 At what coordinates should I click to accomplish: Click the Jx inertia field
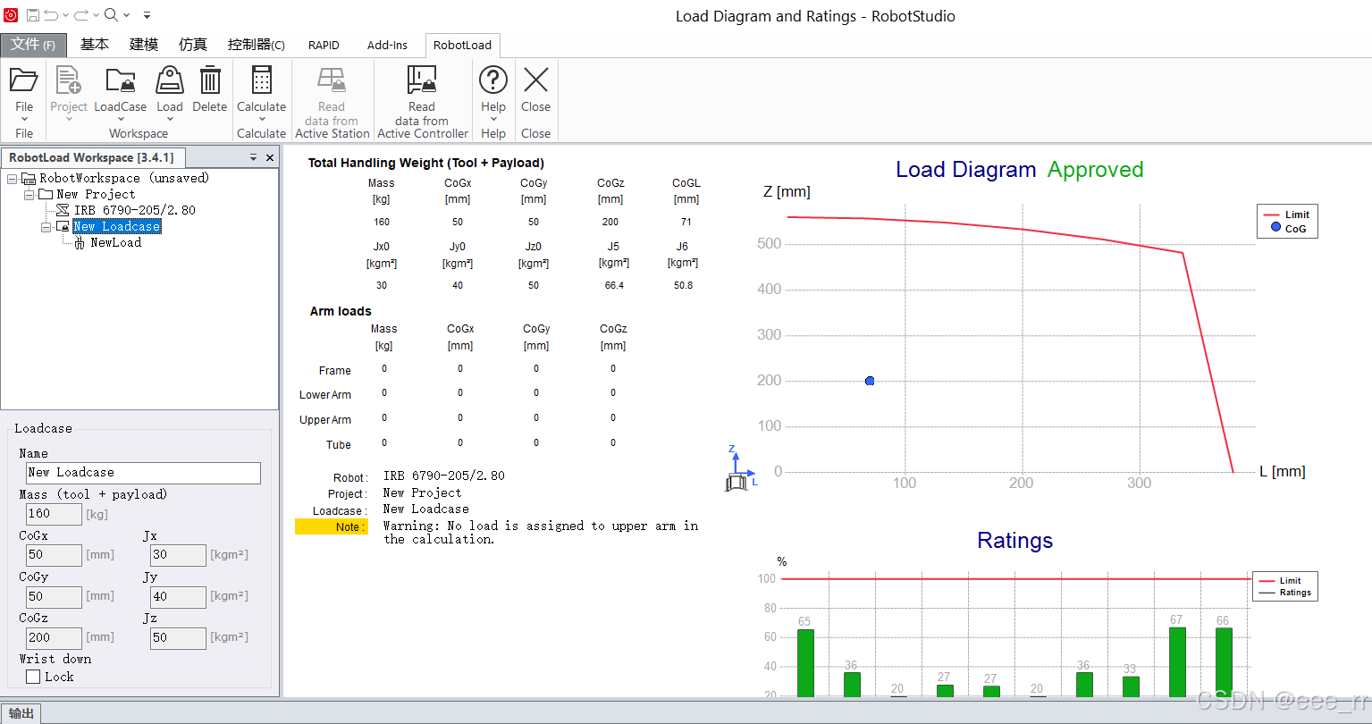point(178,555)
